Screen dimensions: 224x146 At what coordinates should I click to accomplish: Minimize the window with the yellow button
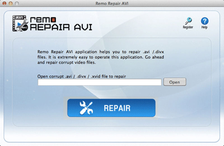pyautogui.click(x=11, y=3)
